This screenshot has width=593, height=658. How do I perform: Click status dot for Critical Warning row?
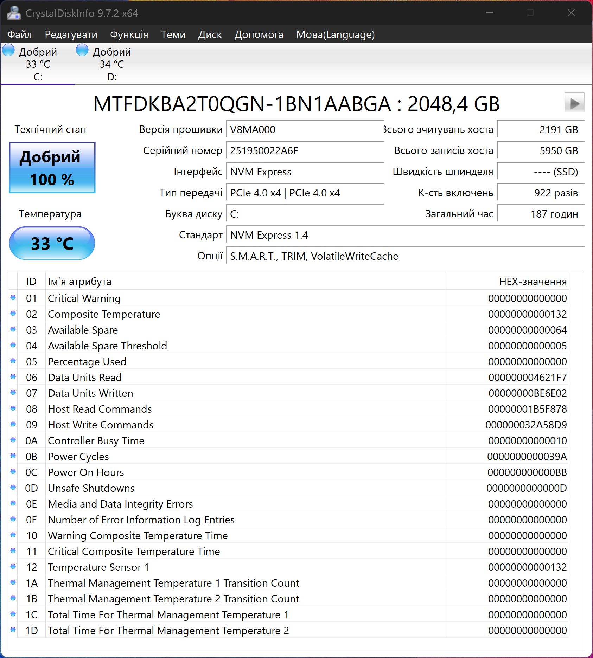[13, 298]
